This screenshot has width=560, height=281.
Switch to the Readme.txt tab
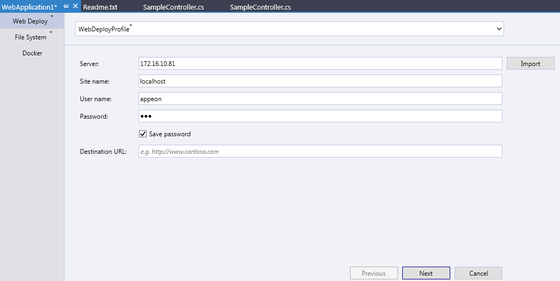pyautogui.click(x=100, y=7)
